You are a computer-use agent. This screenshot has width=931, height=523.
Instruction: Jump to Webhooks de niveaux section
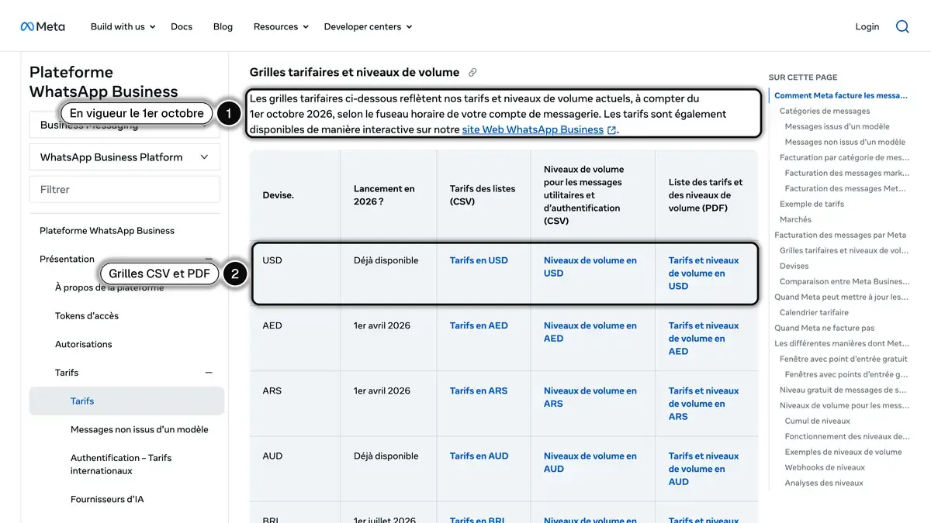point(825,467)
